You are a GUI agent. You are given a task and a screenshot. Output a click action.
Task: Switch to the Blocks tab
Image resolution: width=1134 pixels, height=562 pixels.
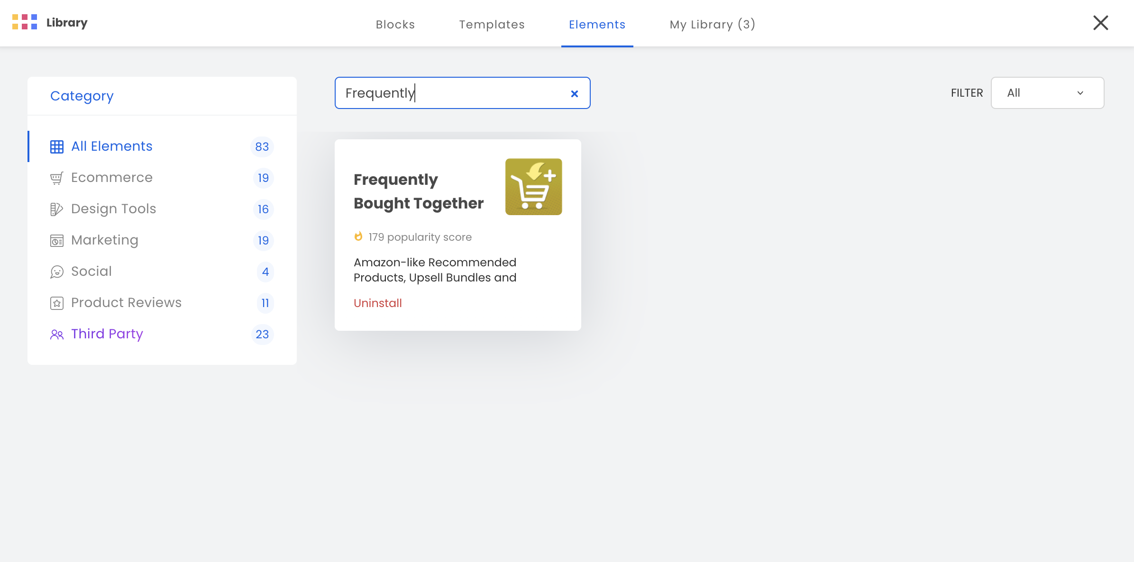click(x=395, y=24)
